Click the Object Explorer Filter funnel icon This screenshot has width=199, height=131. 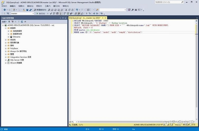(x=19, y=22)
